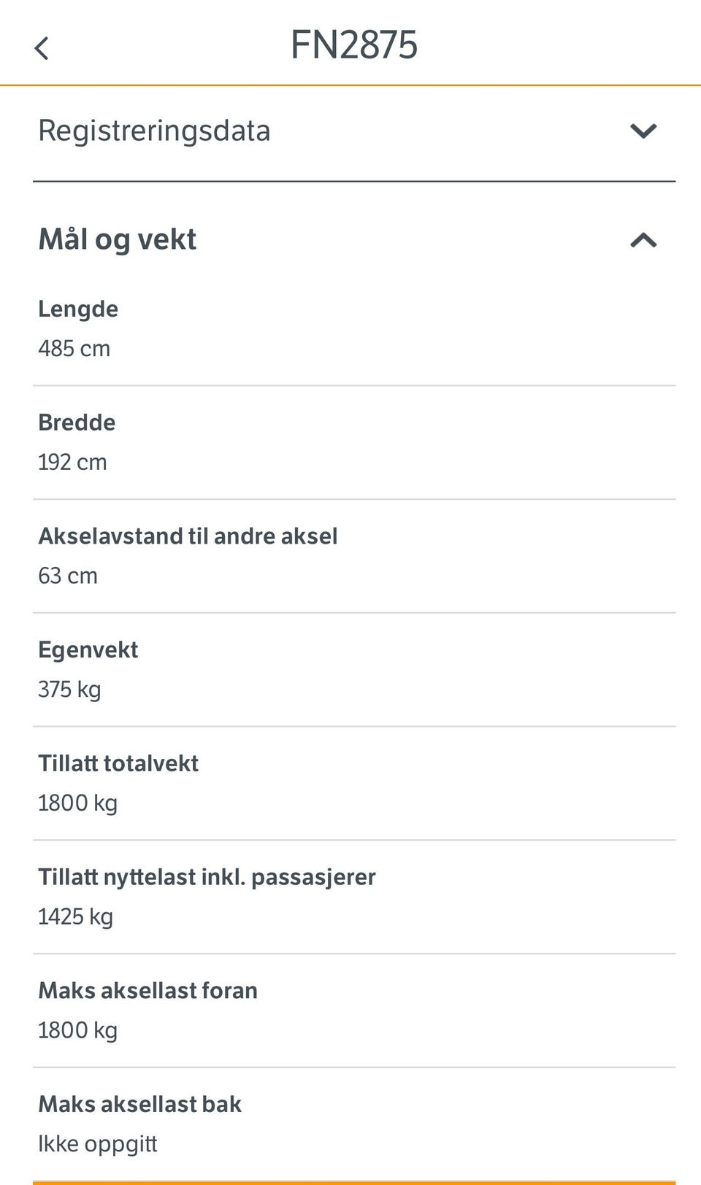Image resolution: width=701 pixels, height=1185 pixels.
Task: Expand the Registreringsdata section chevron
Action: tap(643, 131)
